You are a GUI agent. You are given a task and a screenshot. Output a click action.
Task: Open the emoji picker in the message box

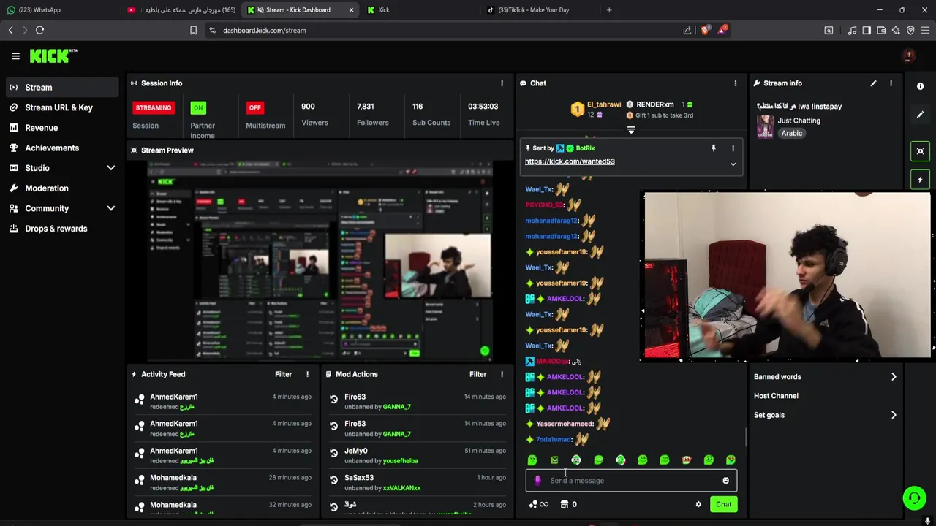(725, 481)
